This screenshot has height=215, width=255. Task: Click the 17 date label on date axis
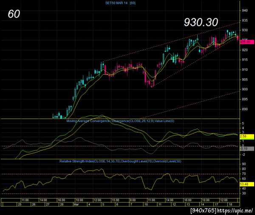[x=216, y=204]
